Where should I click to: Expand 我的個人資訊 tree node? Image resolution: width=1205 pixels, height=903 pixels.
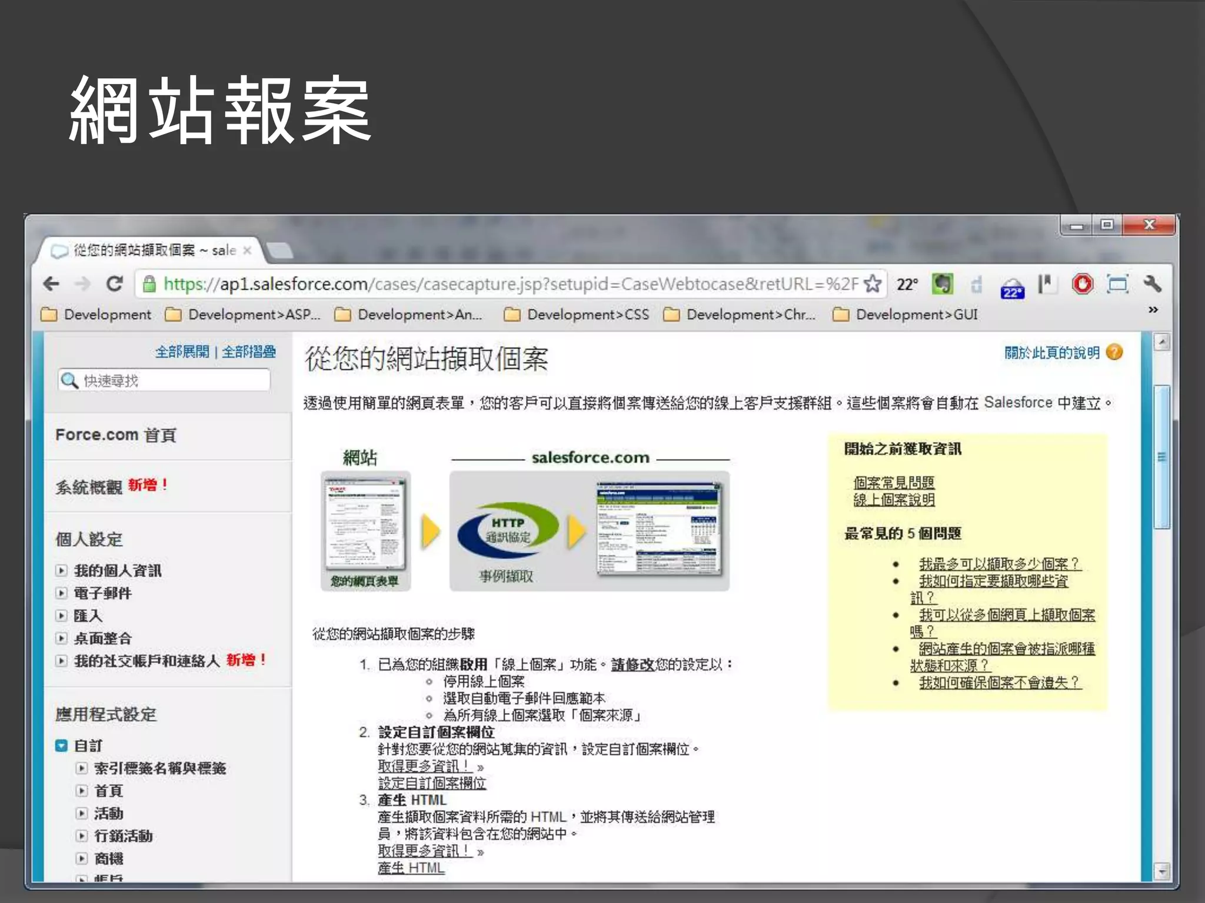point(61,570)
